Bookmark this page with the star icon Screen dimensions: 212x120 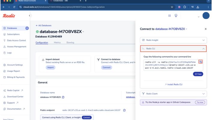(172, 7)
